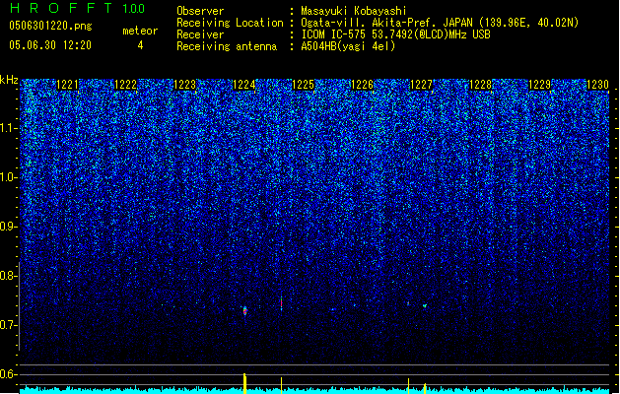Click the Ogata-vill. Akita-Pref. JAPAN location text
This screenshot has height=394, width=620.
click(388, 23)
